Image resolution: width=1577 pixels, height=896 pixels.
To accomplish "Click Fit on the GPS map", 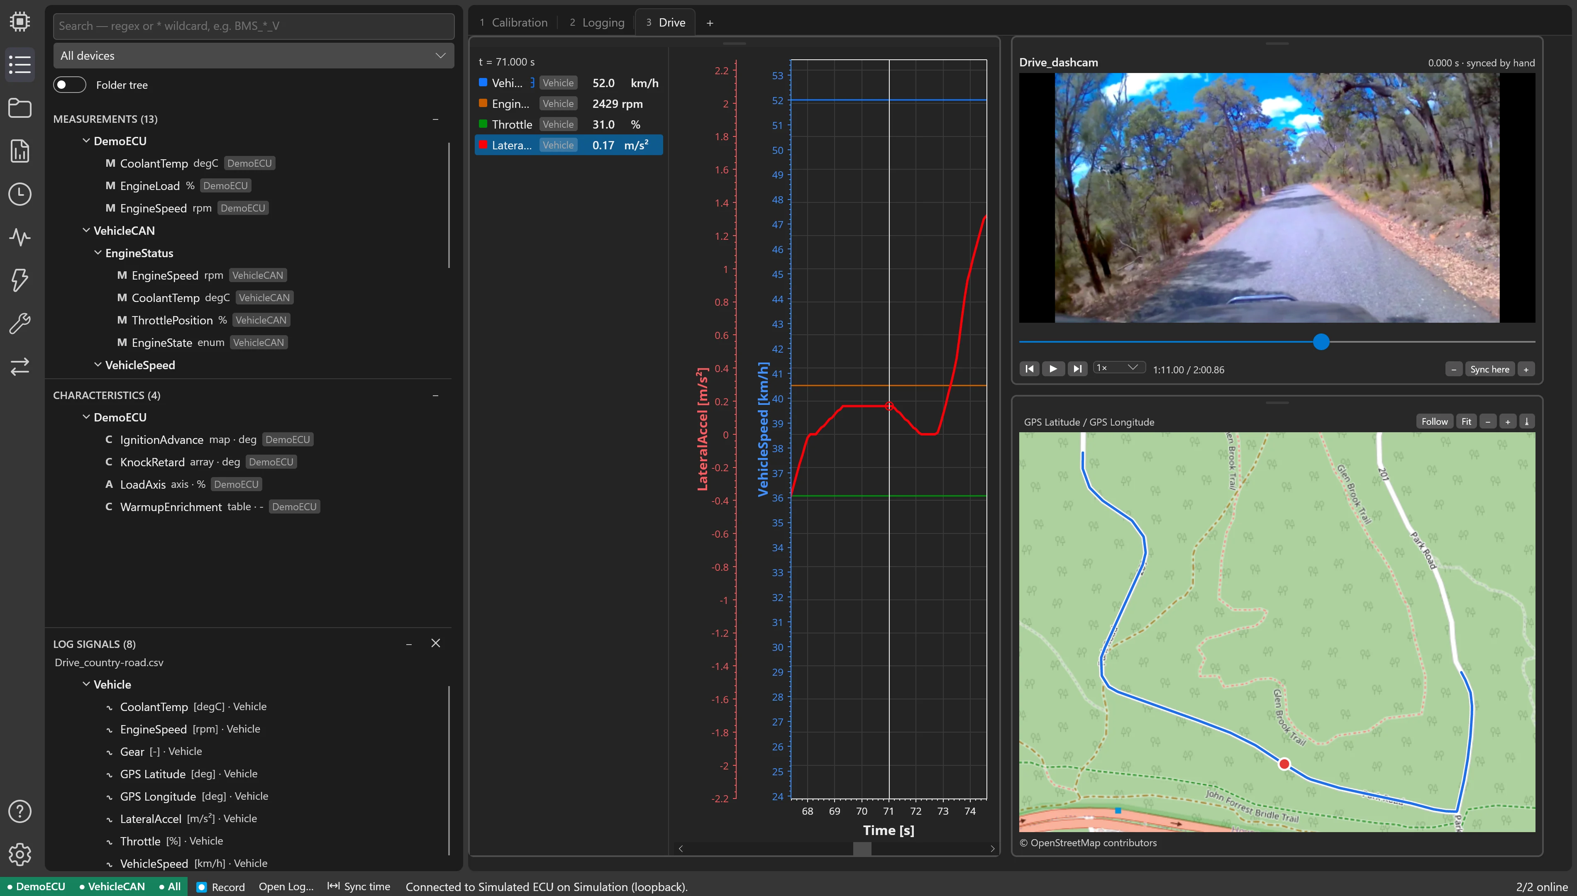I will click(1466, 421).
